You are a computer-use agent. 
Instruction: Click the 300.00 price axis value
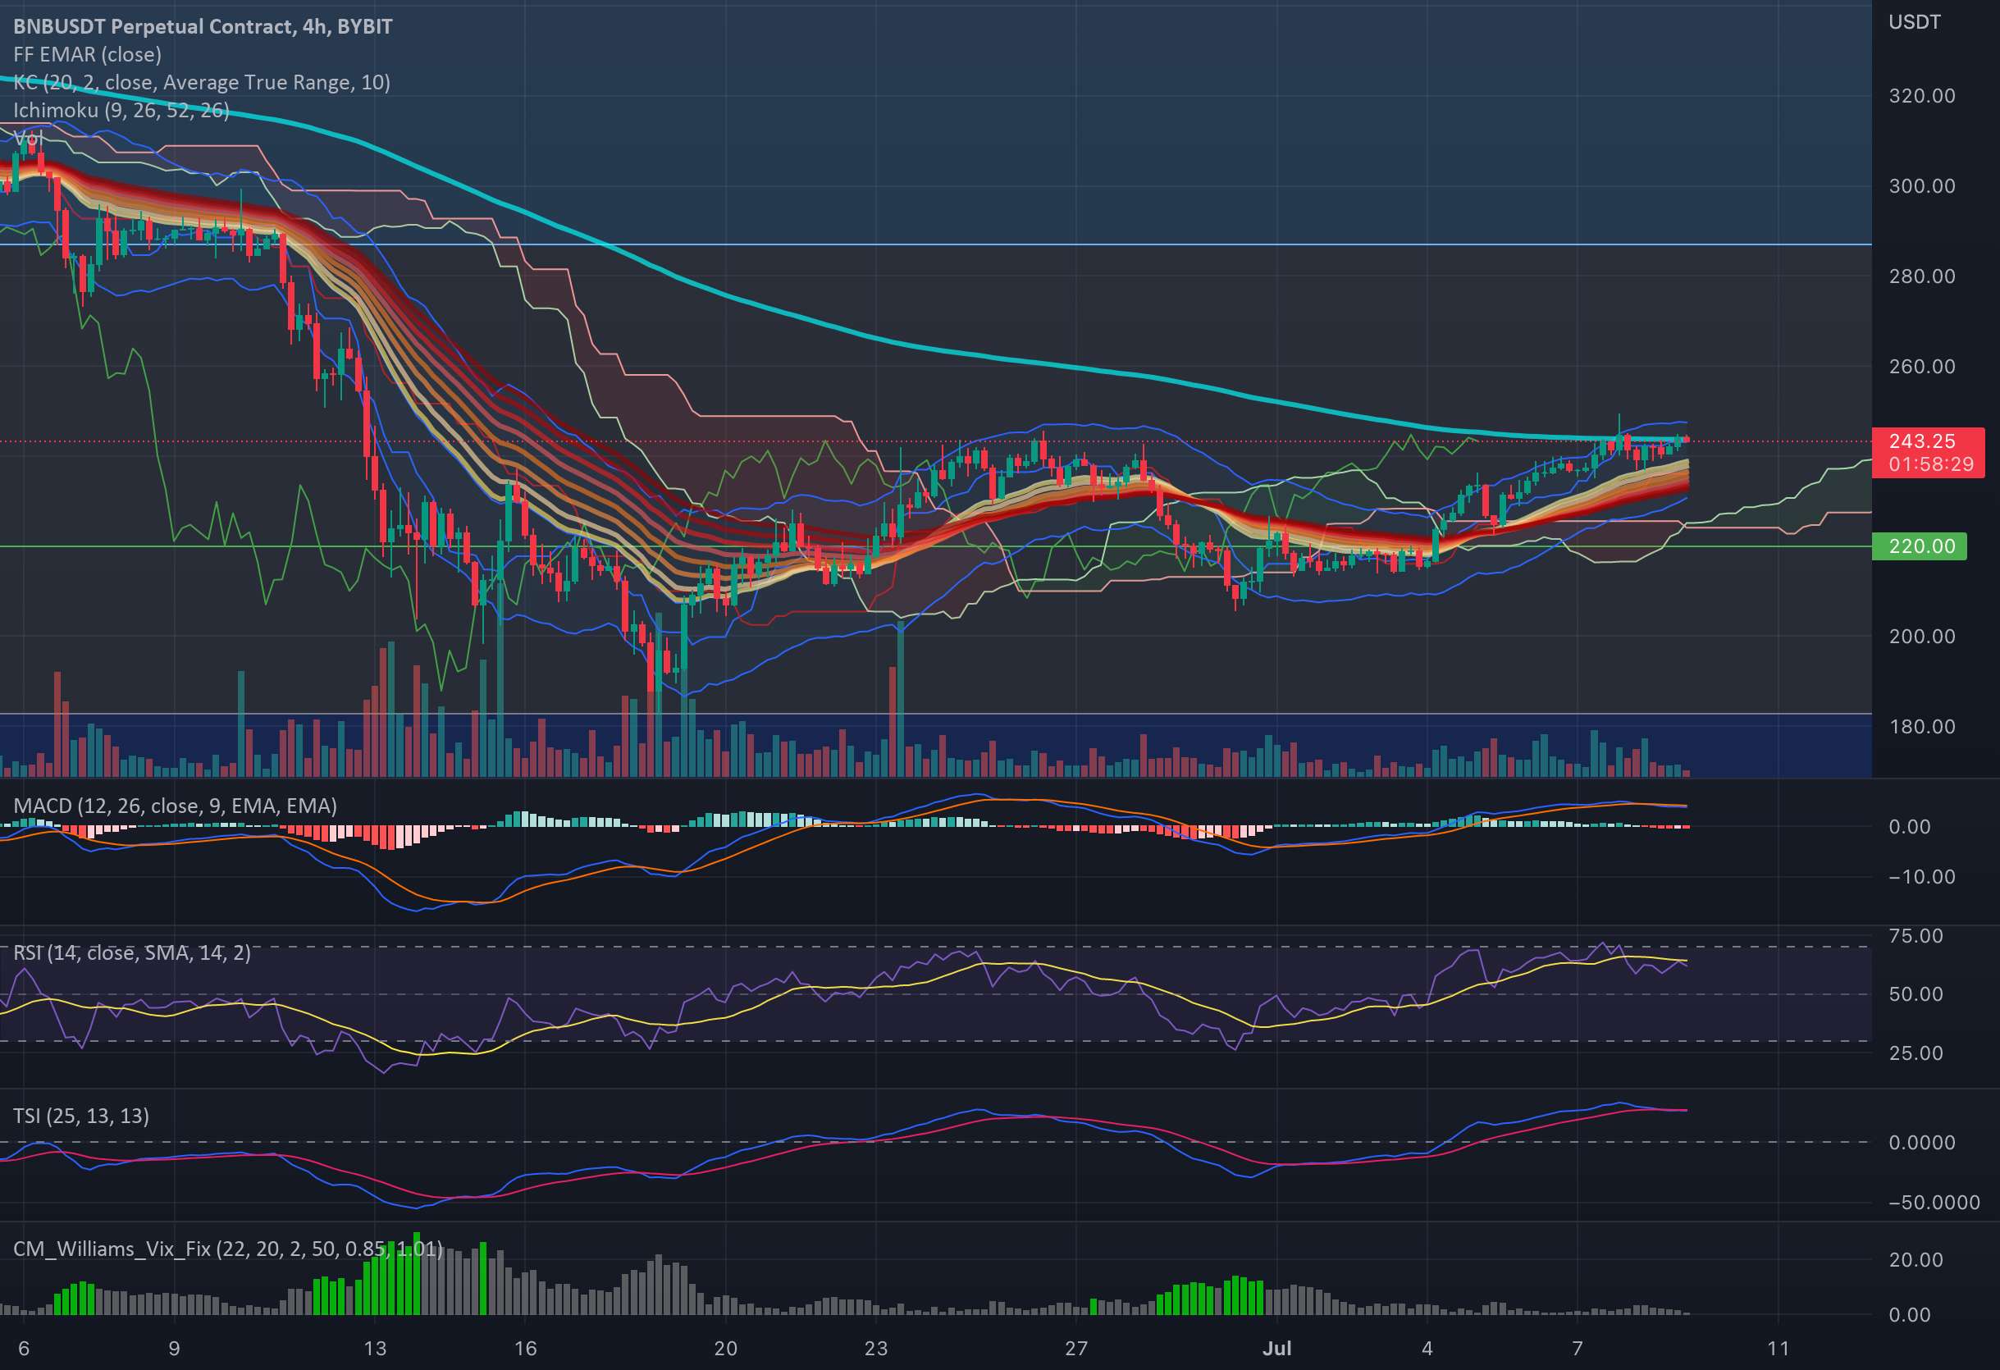1922,186
